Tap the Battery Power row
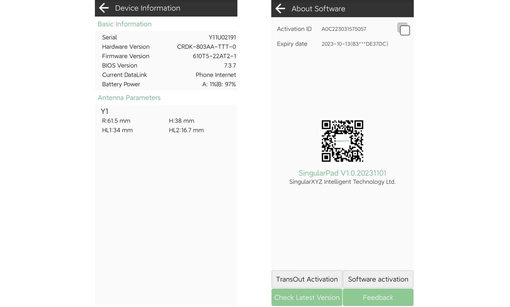Image resolution: width=510 pixels, height=307 pixels. point(166,84)
